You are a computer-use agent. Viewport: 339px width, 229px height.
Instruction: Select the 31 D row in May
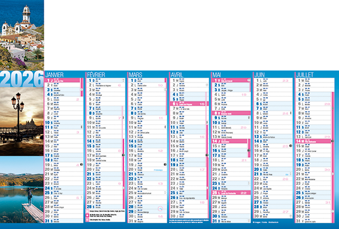point(231,221)
